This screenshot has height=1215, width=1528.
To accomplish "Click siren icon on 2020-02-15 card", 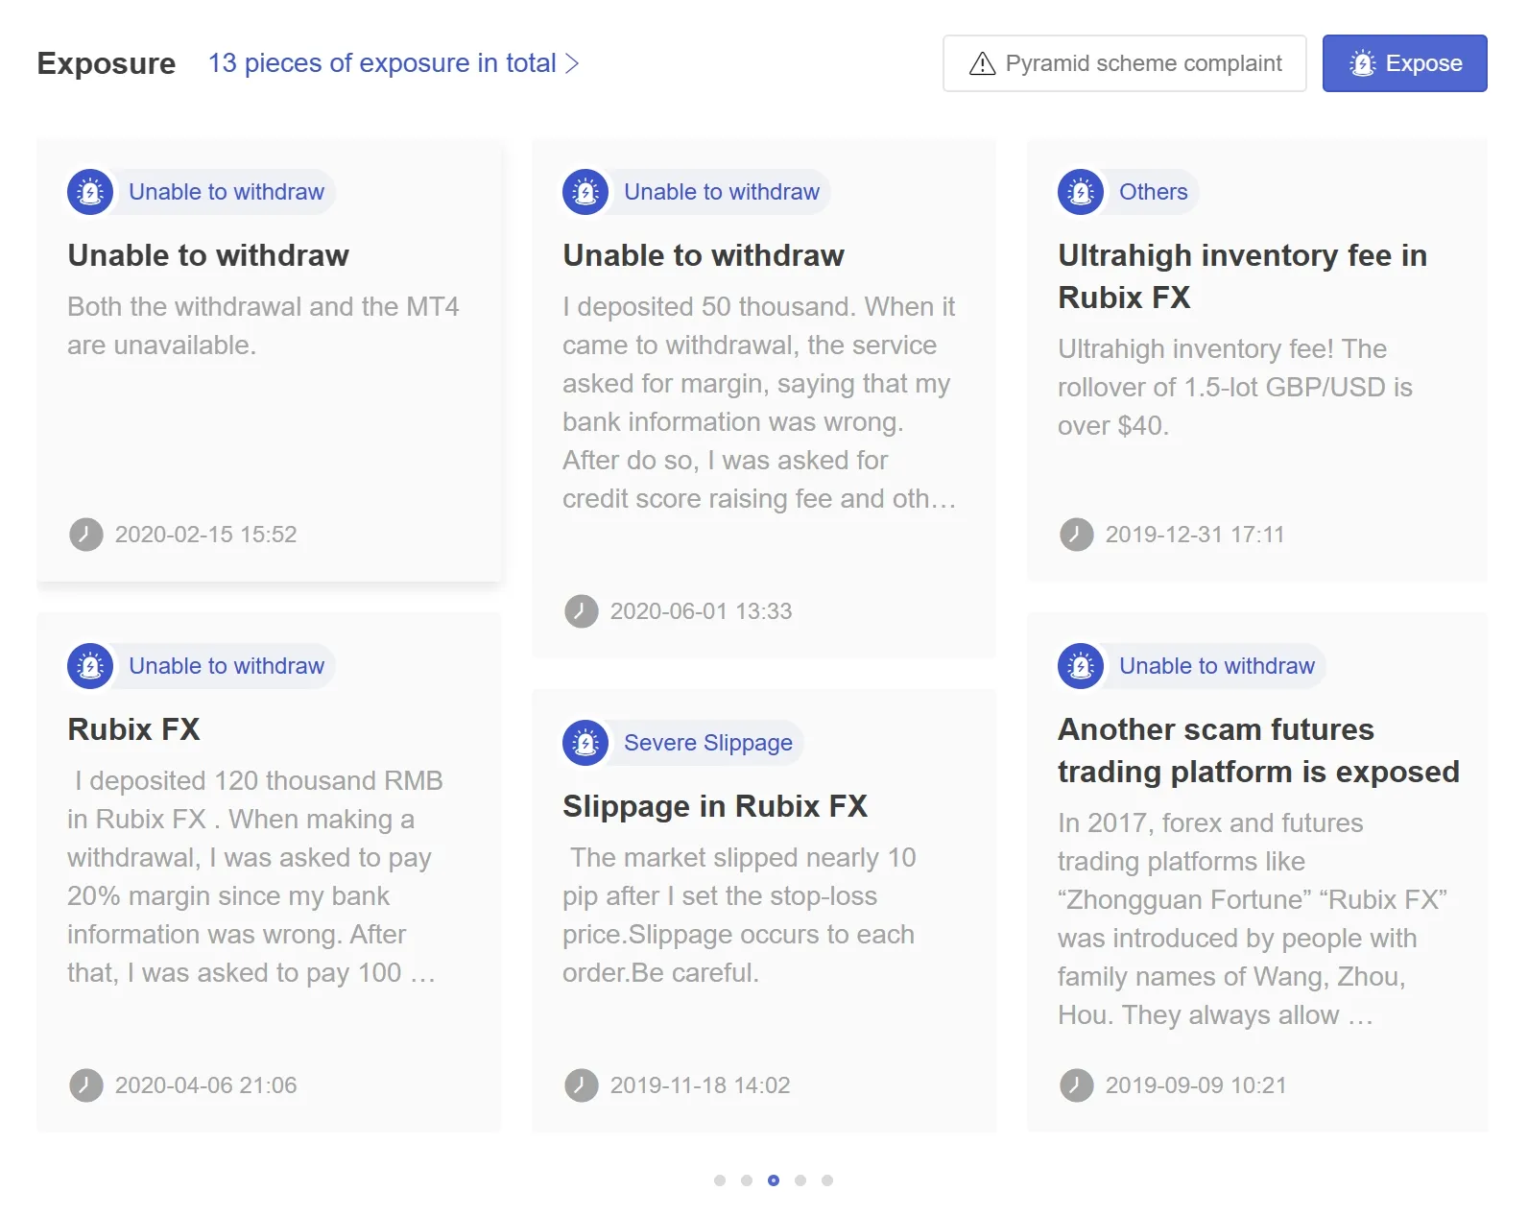I will (x=90, y=192).
